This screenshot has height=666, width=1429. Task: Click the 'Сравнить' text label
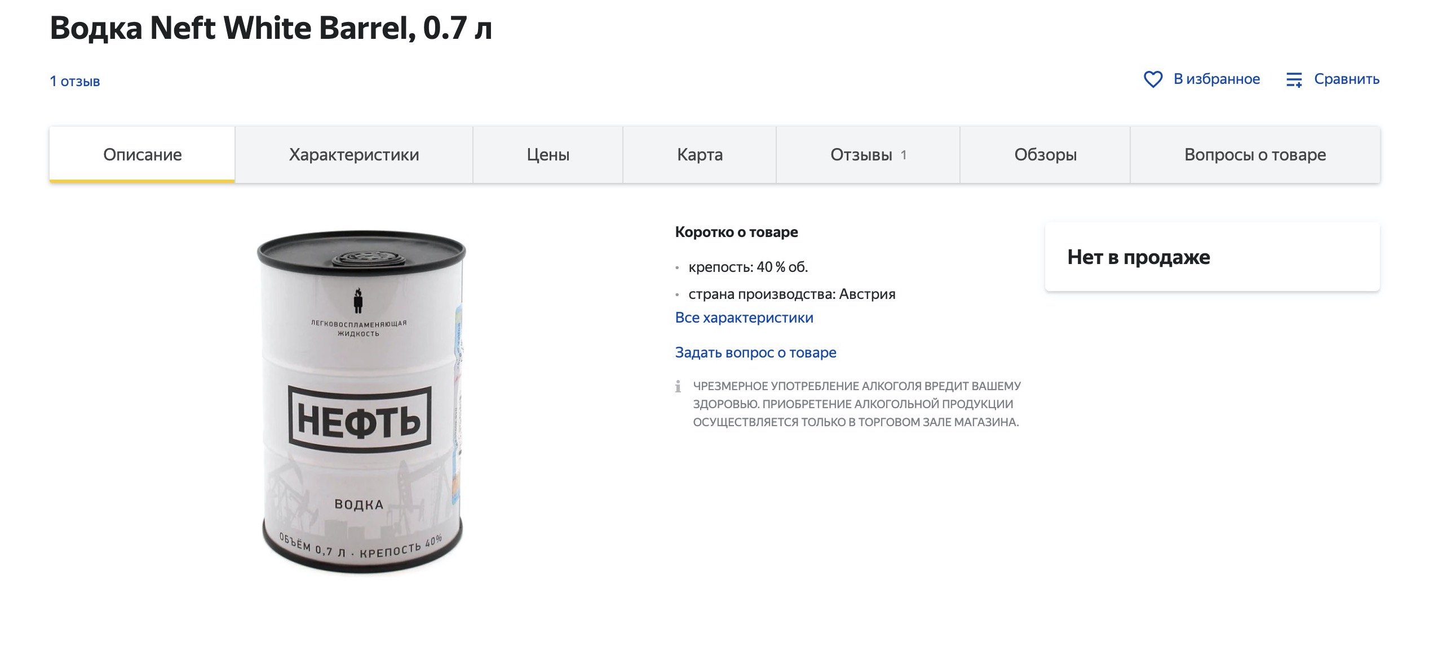pos(1347,79)
